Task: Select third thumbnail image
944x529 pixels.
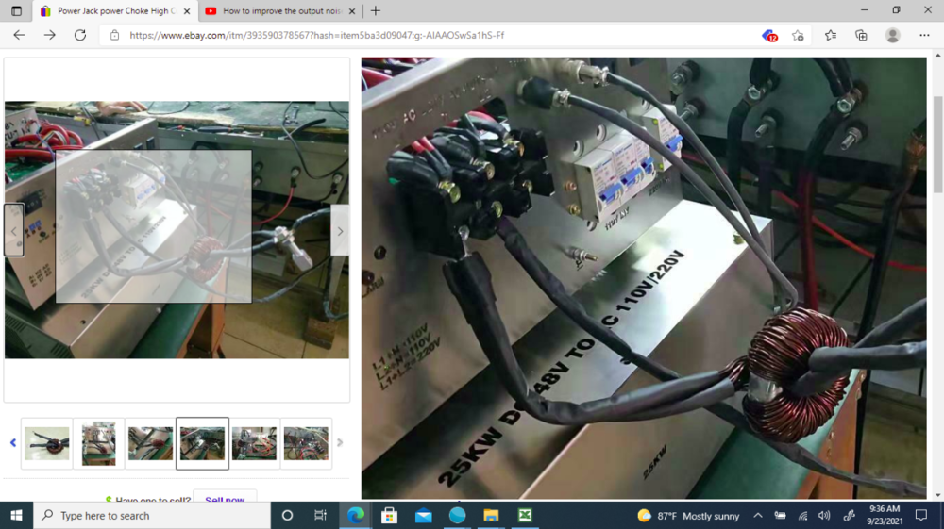Action: coord(150,443)
